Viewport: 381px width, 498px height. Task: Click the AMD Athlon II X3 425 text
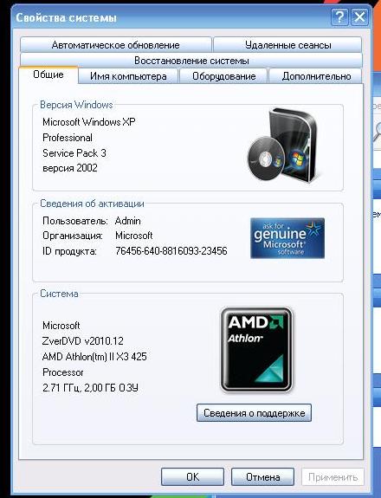pyautogui.click(x=94, y=357)
